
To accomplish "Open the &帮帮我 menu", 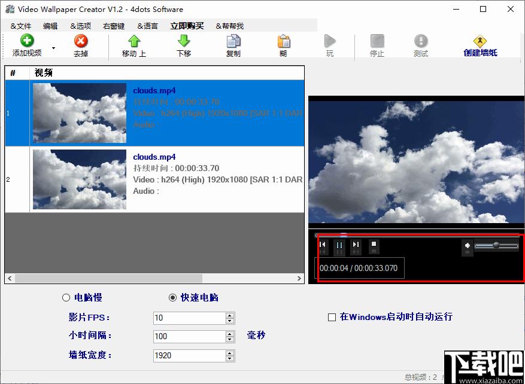I will 229,26.
